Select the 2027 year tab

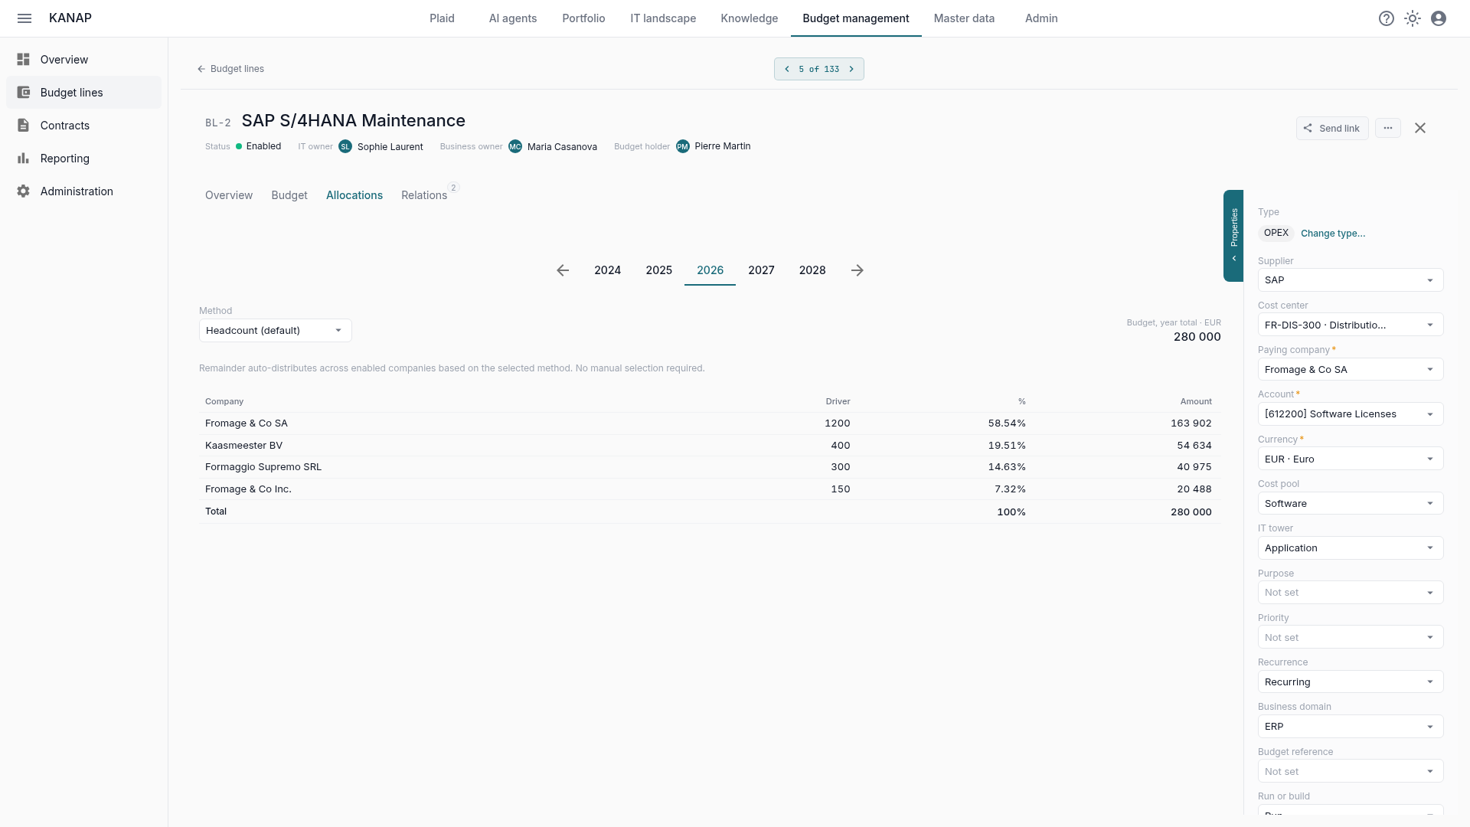[x=761, y=270]
